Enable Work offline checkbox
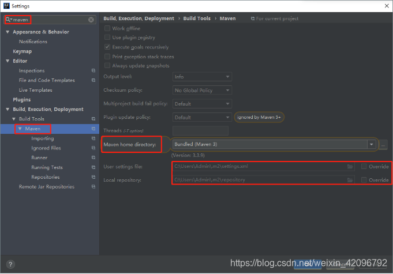This screenshot has height=274, width=393. click(107, 28)
